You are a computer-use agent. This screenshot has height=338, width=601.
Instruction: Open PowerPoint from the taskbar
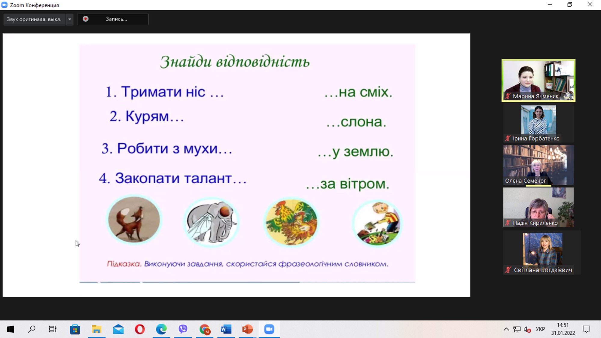[247, 329]
